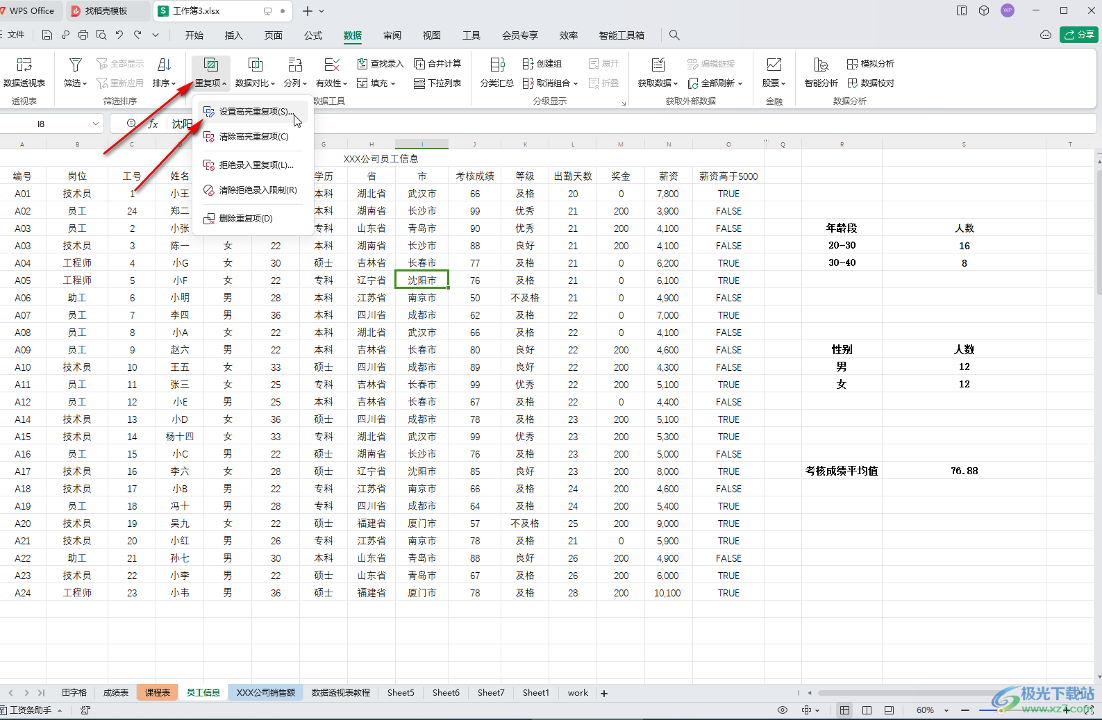Click zoom out minus button

pos(965,710)
